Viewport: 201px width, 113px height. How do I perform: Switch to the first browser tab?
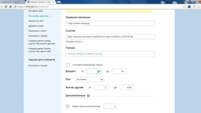click(x=12, y=2)
